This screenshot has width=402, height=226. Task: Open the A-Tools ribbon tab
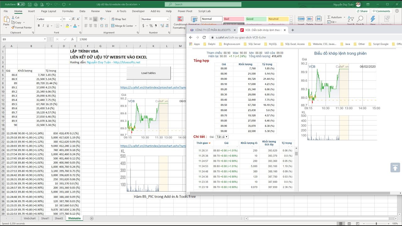[x=122, y=11]
